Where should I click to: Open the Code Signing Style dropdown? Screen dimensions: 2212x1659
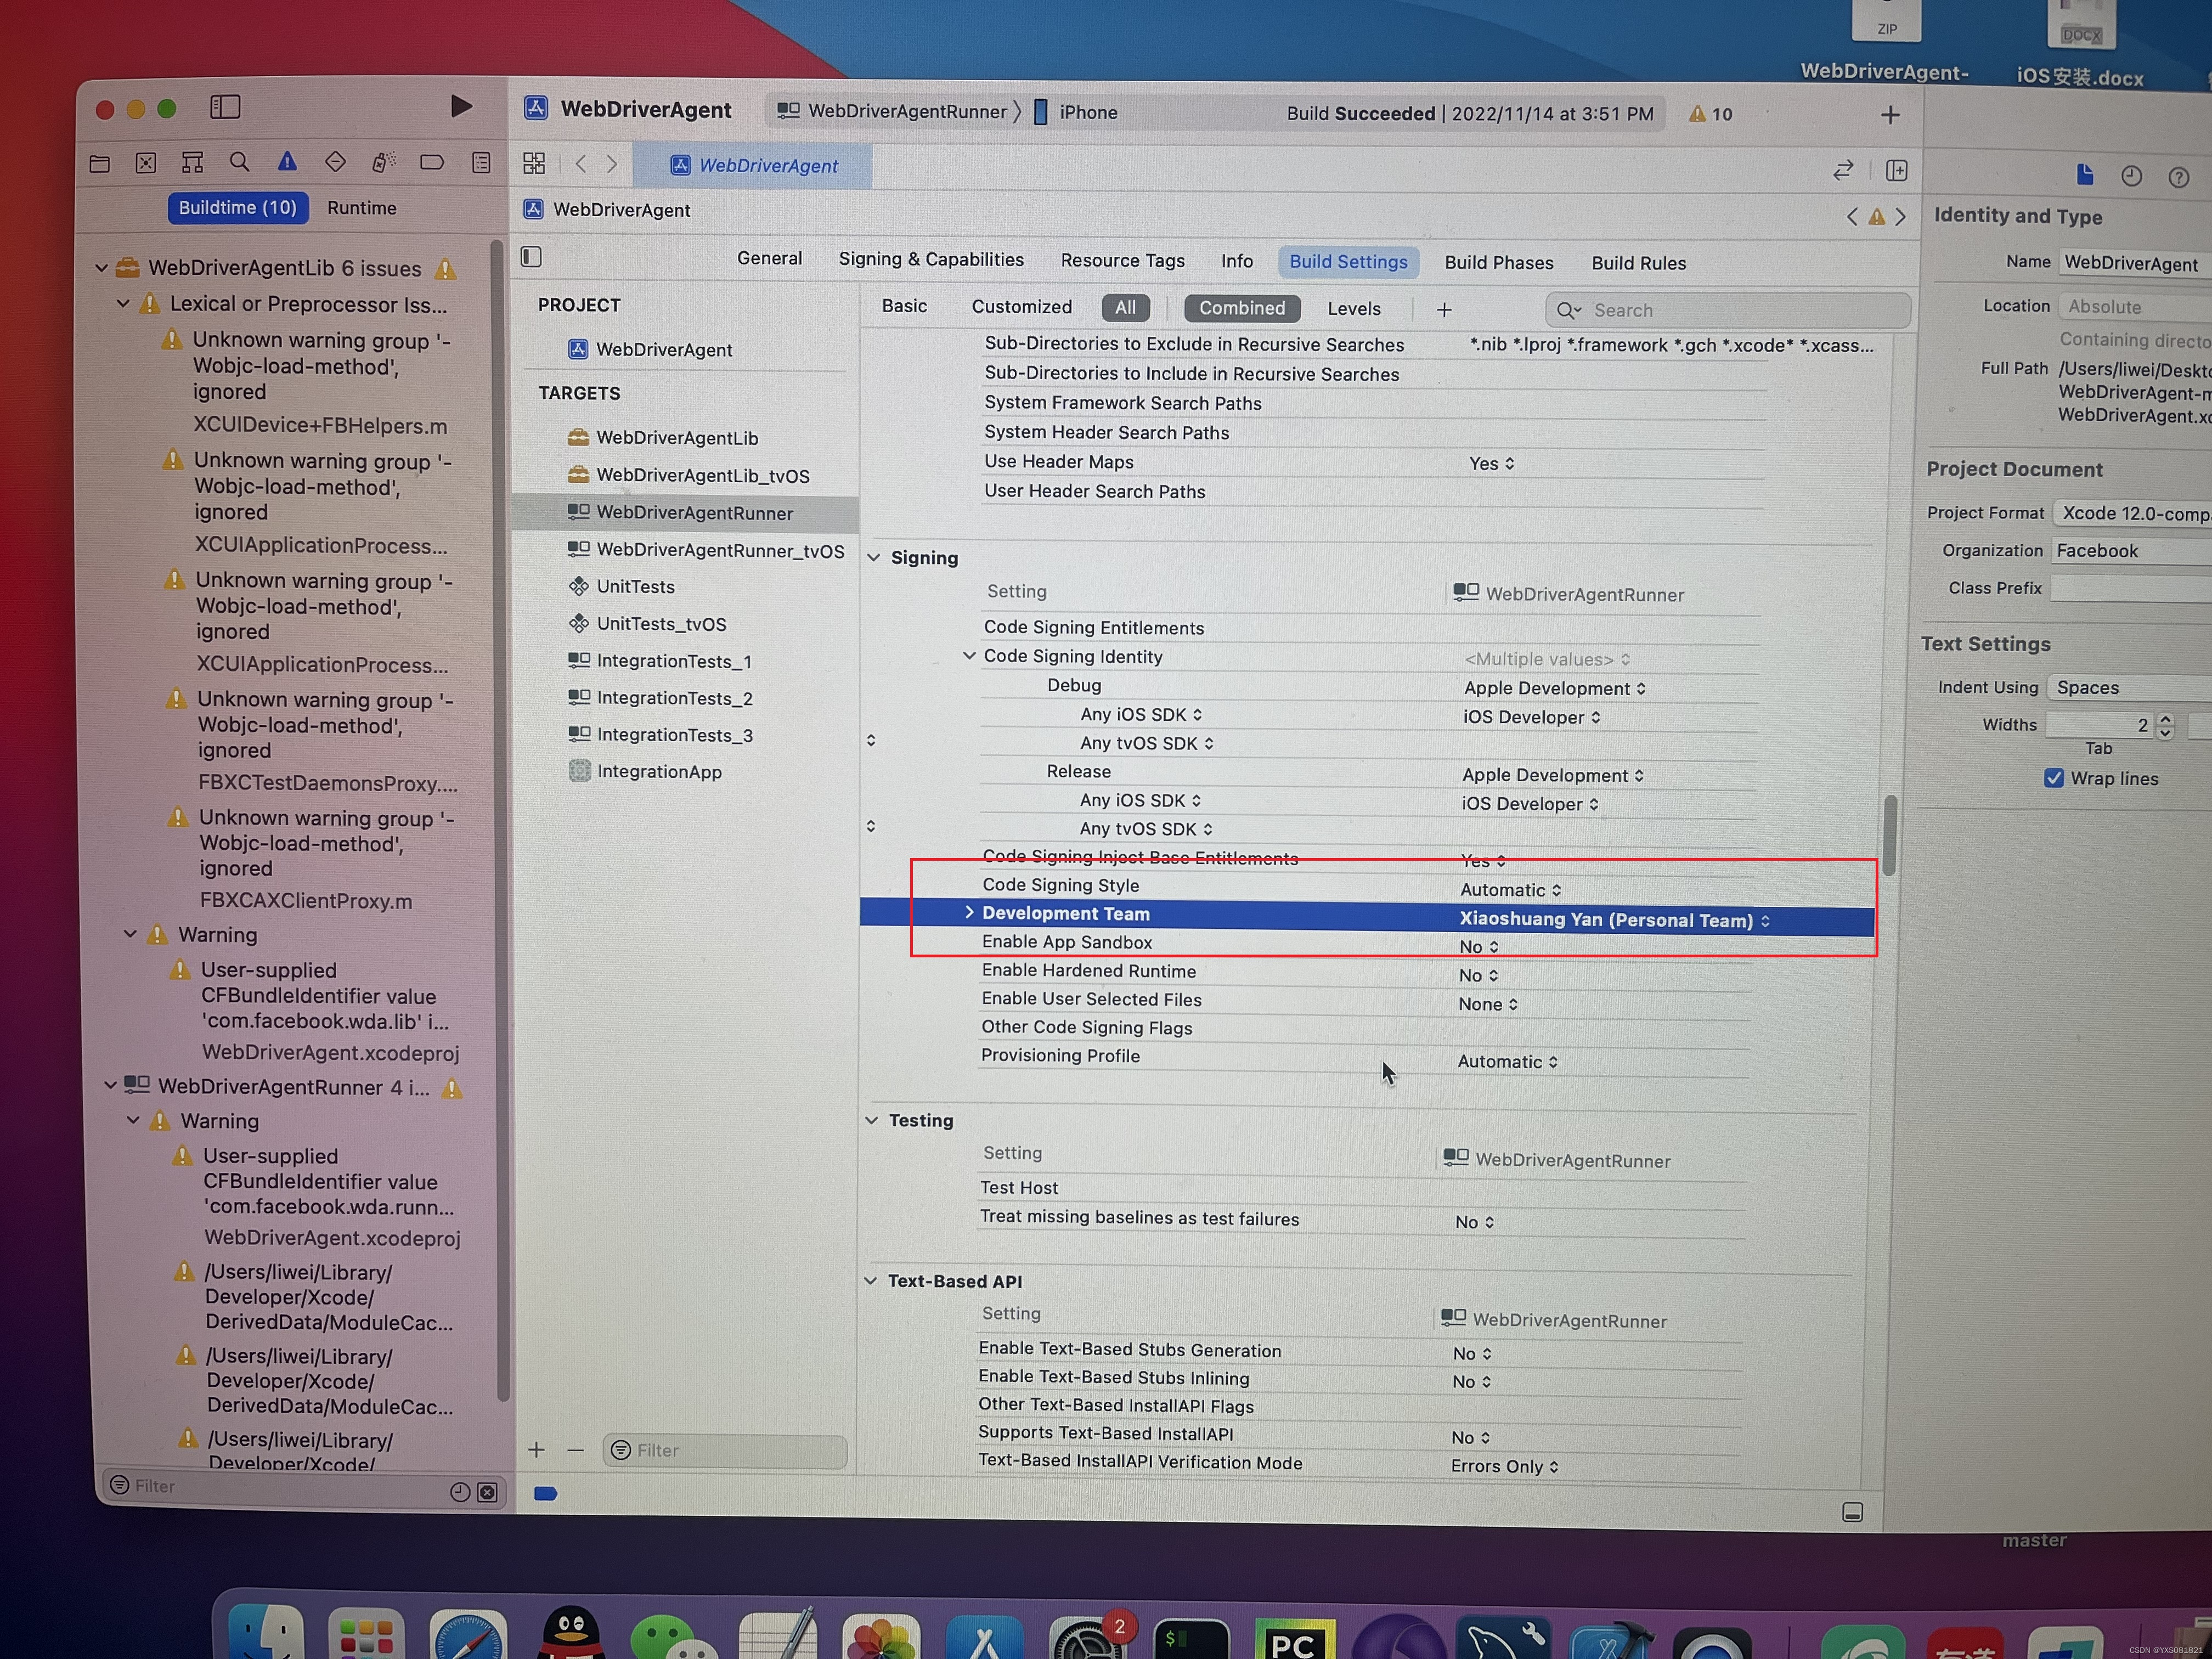point(1510,890)
